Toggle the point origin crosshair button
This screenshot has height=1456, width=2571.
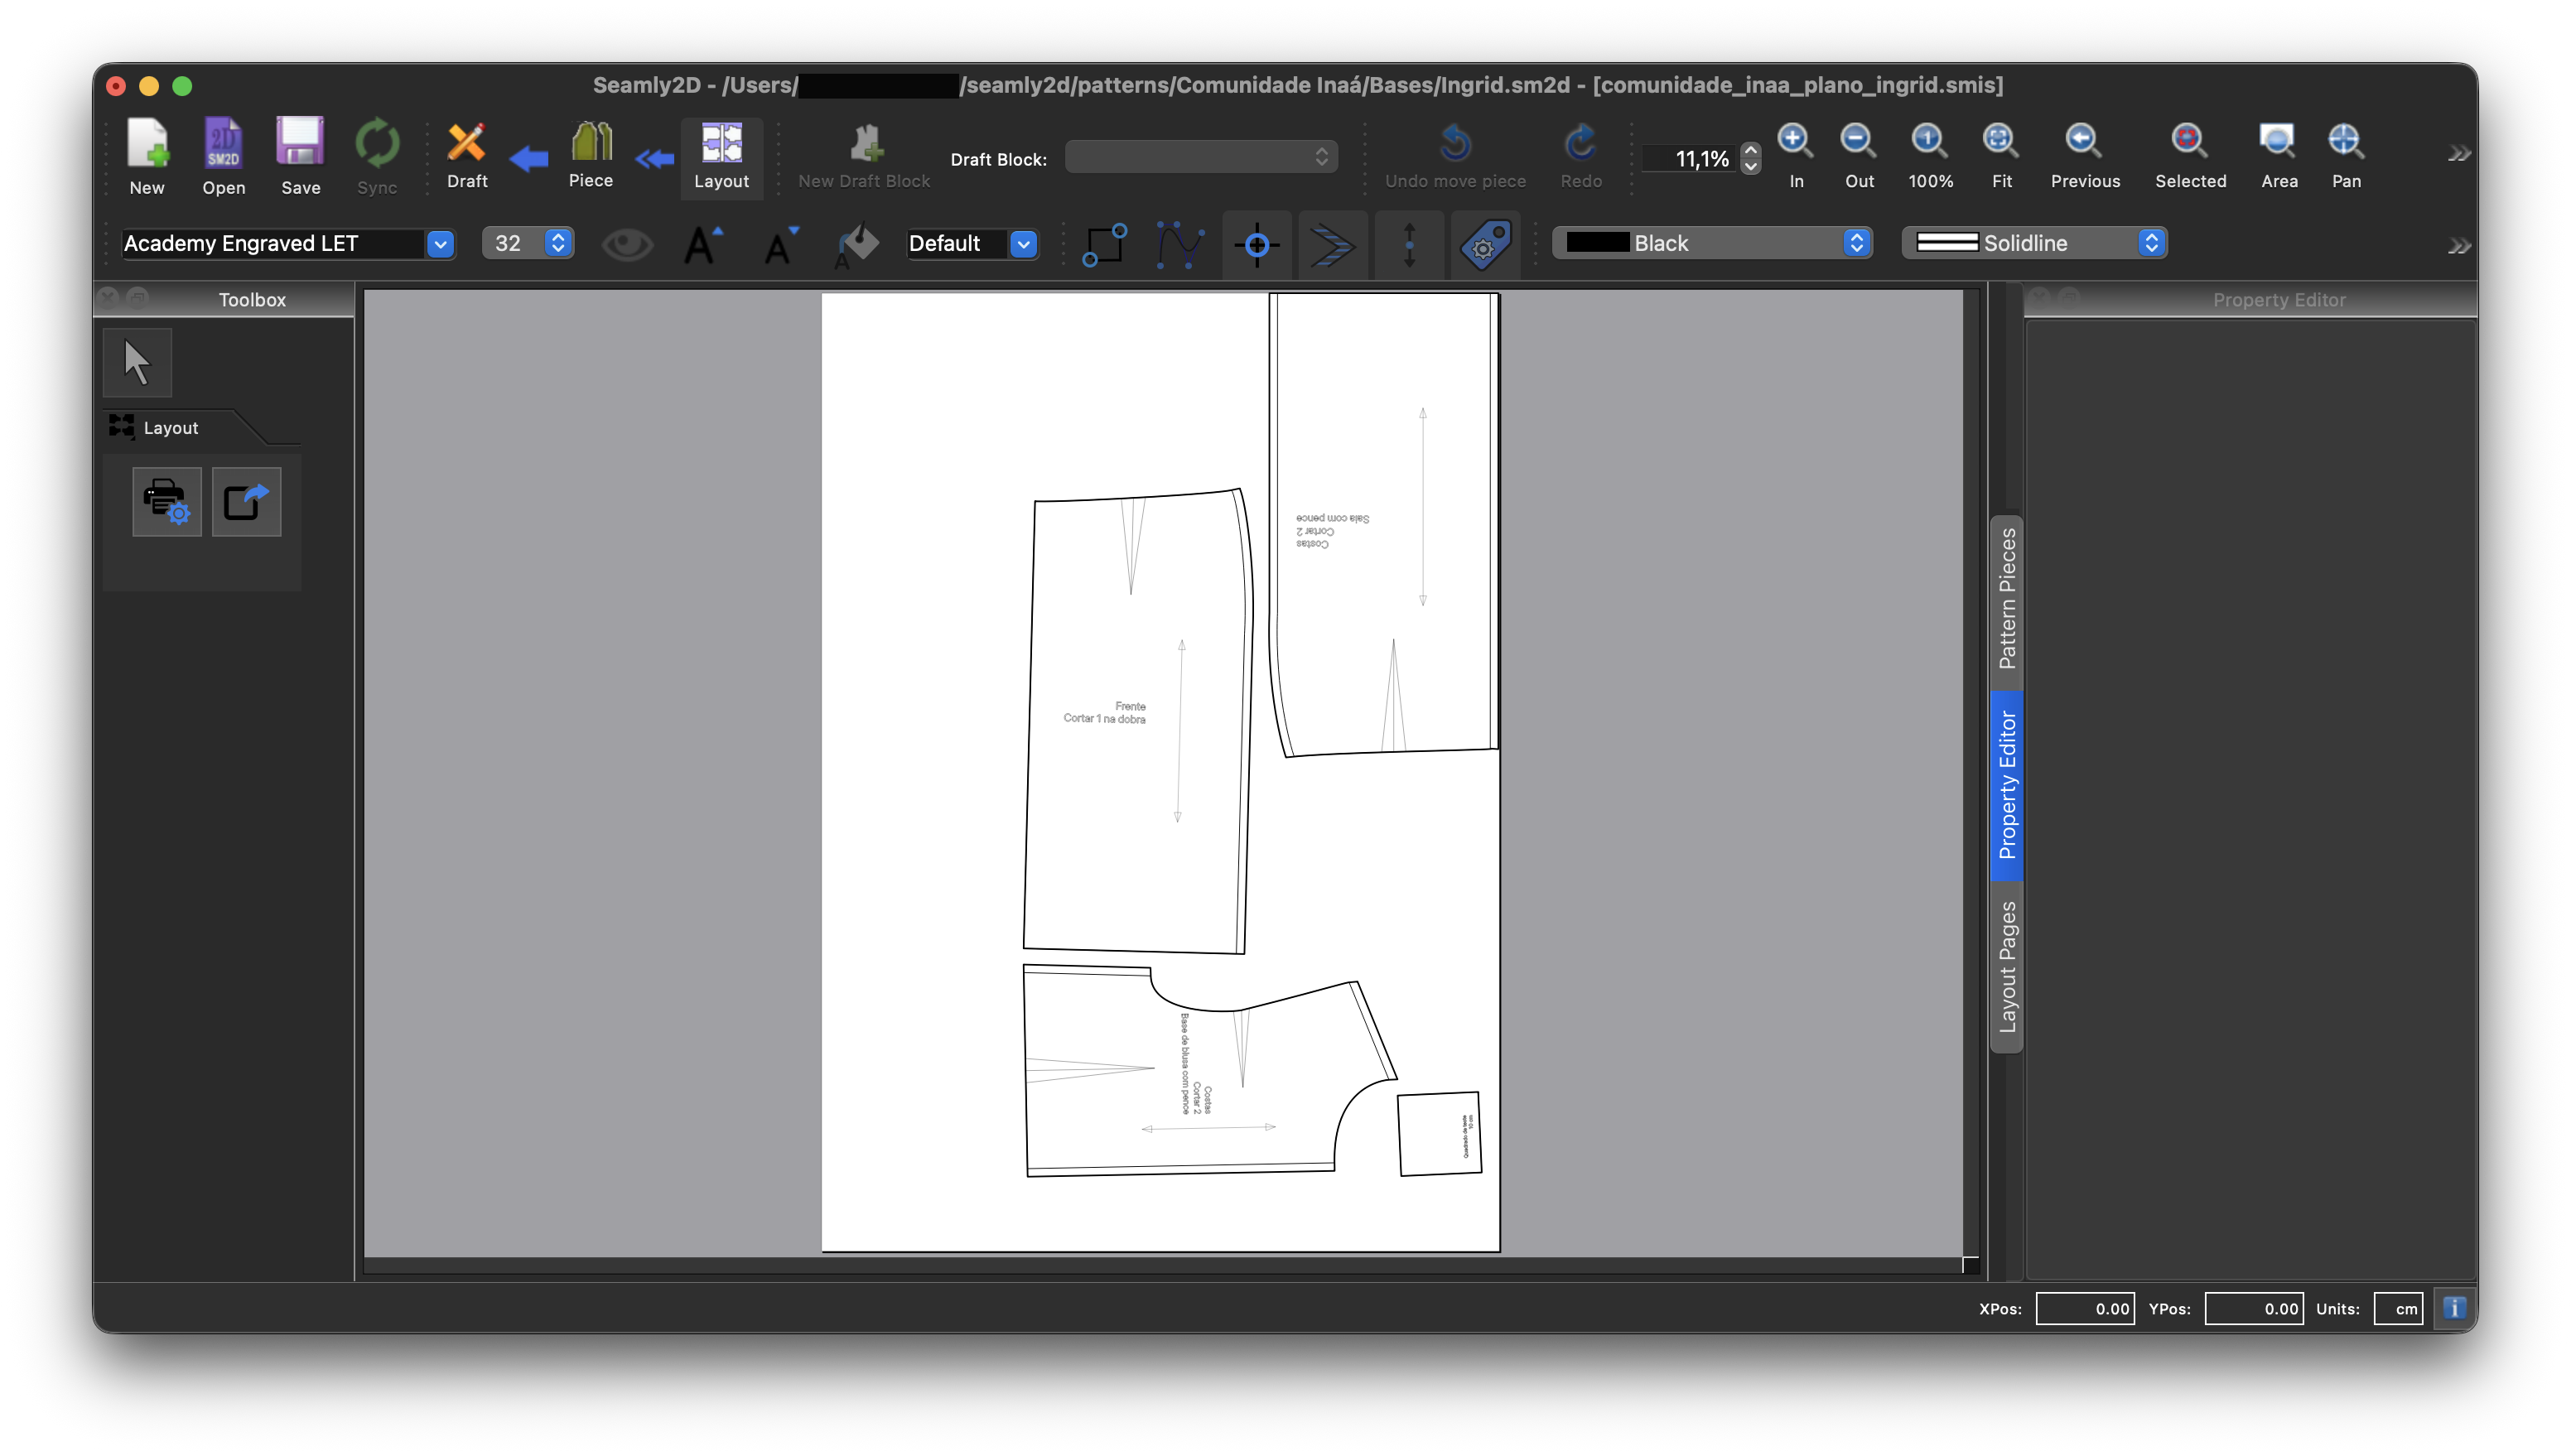[1256, 244]
